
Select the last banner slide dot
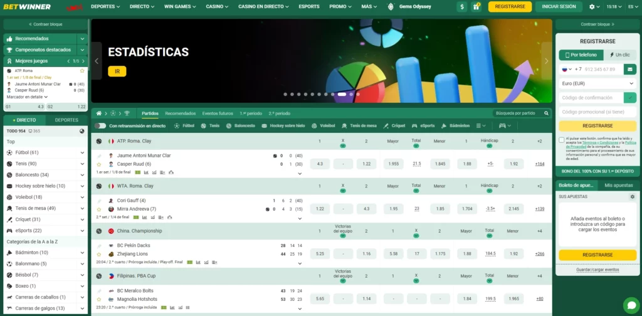click(358, 94)
